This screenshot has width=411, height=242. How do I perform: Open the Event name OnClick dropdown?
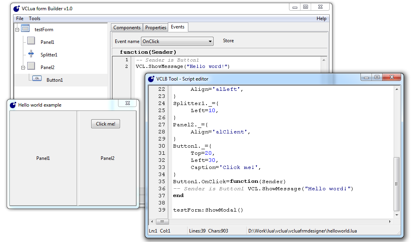[210, 41]
